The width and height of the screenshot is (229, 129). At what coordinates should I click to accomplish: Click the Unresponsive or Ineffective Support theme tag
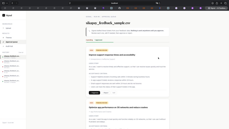102,59
